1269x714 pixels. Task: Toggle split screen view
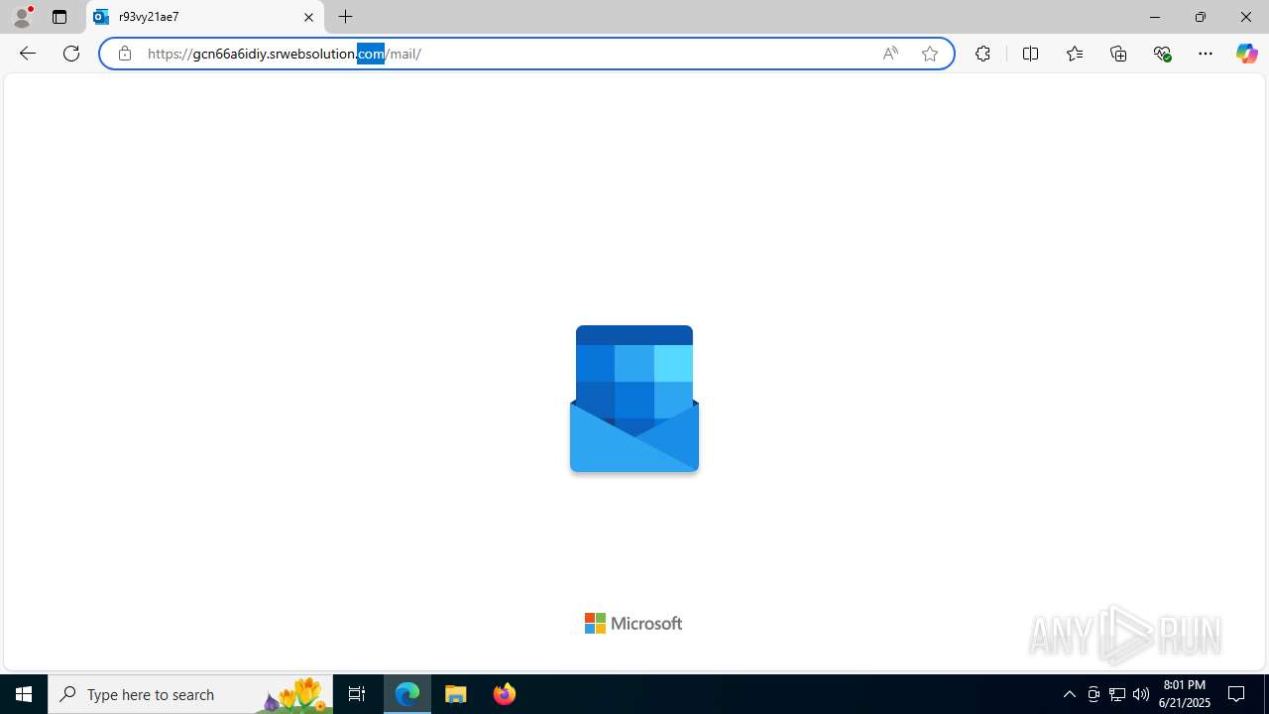click(x=1030, y=54)
